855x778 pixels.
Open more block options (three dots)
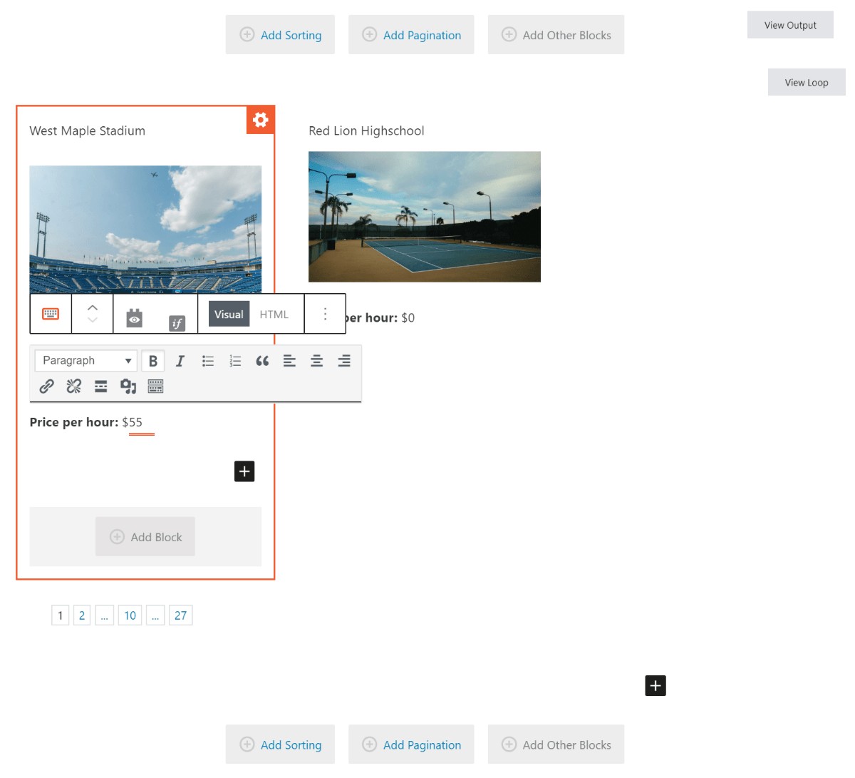tap(325, 314)
